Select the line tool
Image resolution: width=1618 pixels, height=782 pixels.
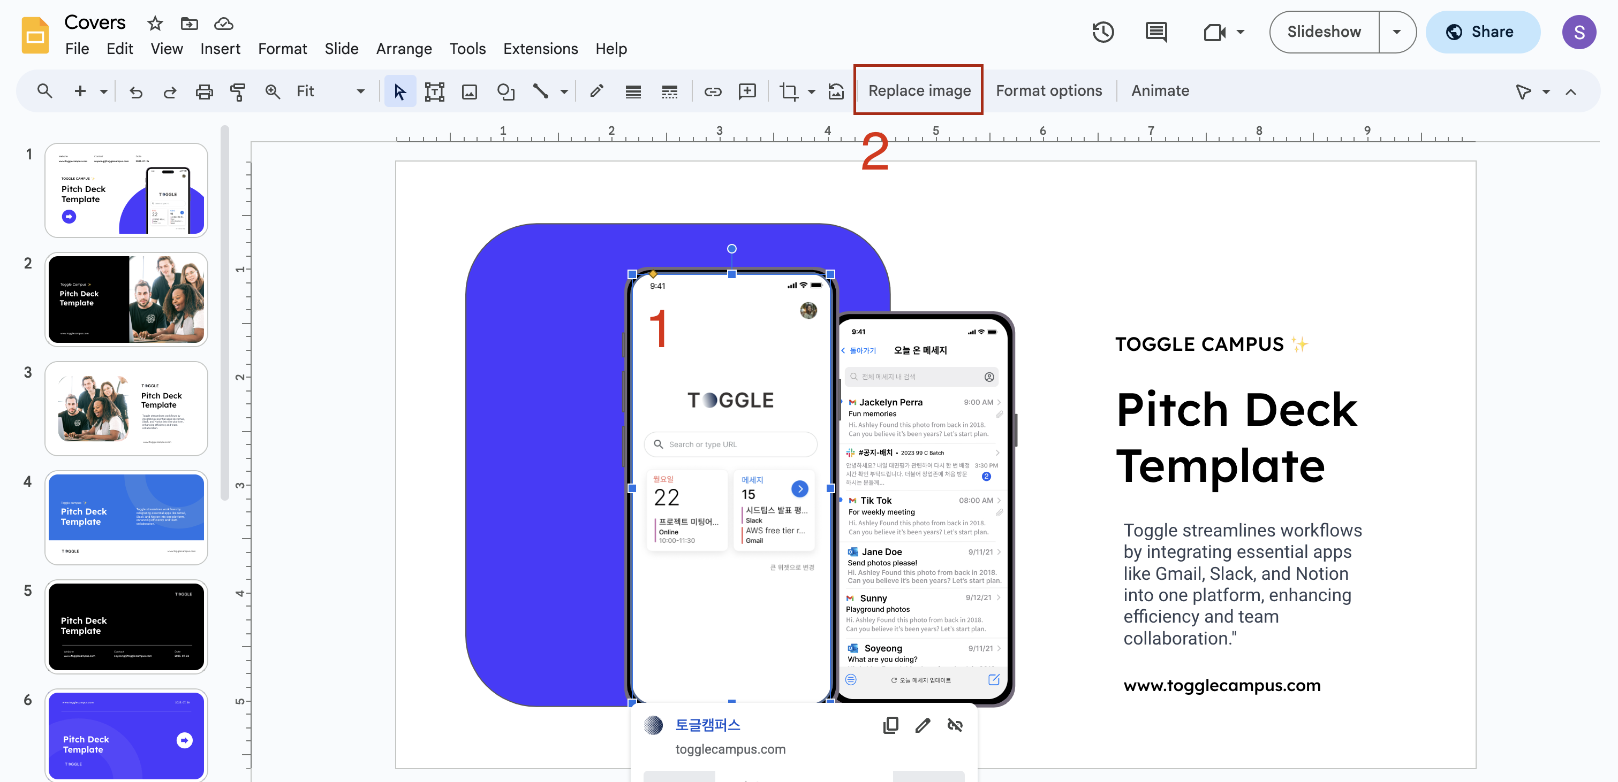pos(540,91)
